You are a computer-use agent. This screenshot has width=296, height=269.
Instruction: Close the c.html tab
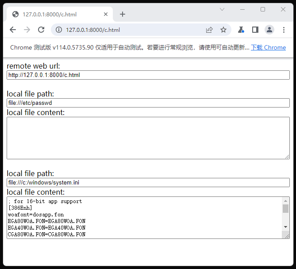point(106,14)
